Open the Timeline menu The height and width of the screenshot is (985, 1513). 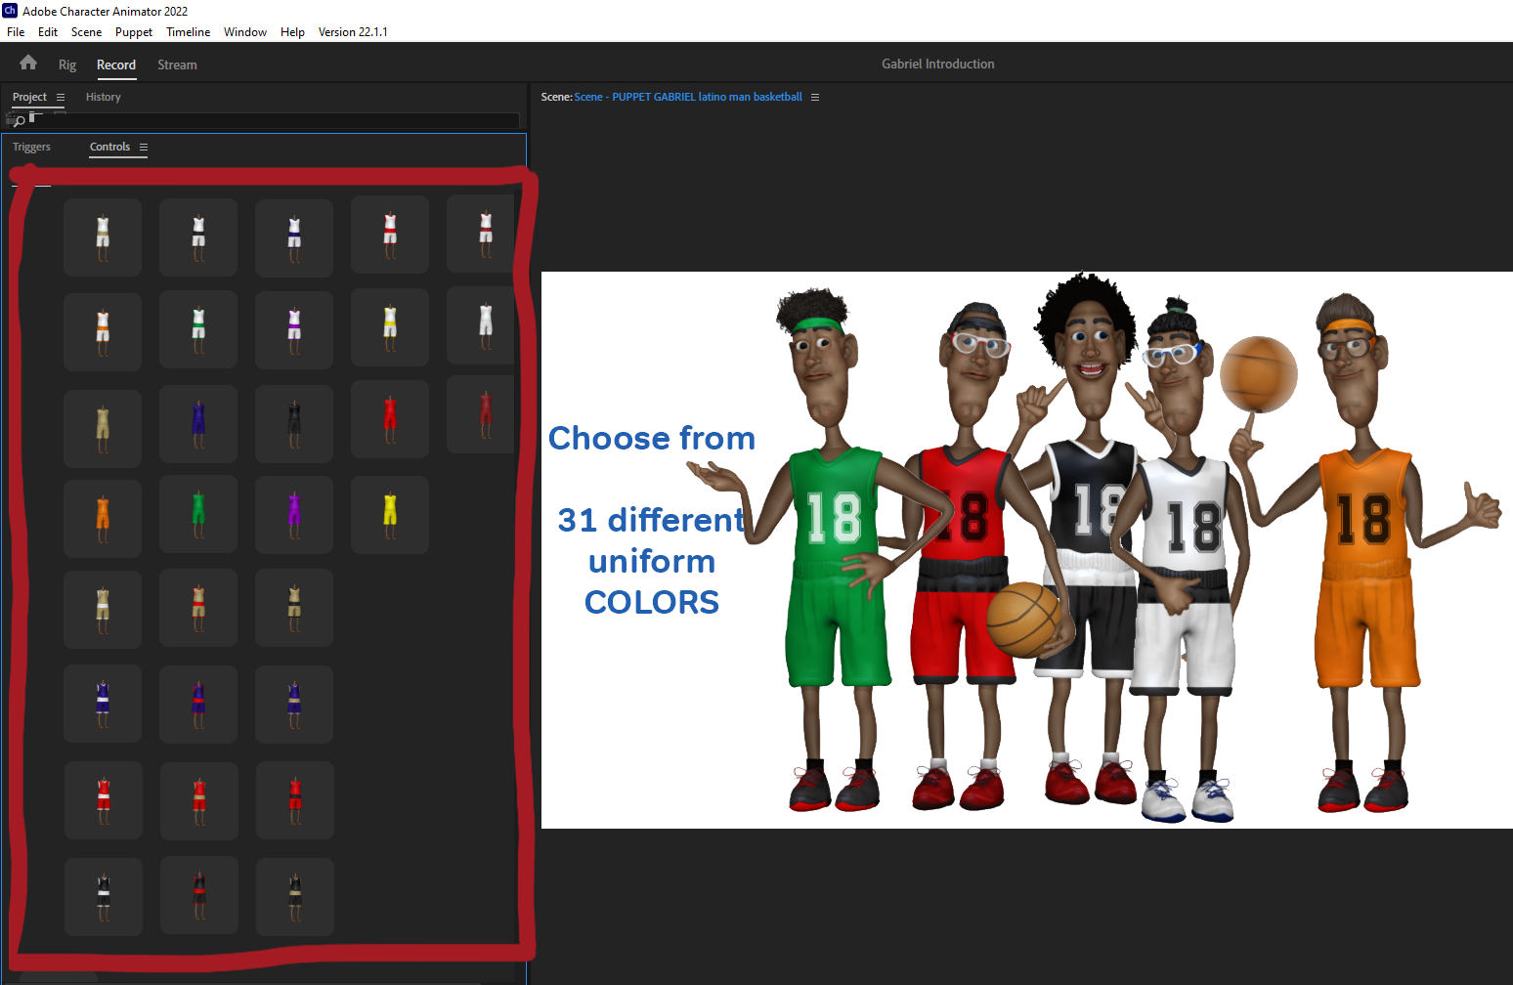[x=188, y=31]
